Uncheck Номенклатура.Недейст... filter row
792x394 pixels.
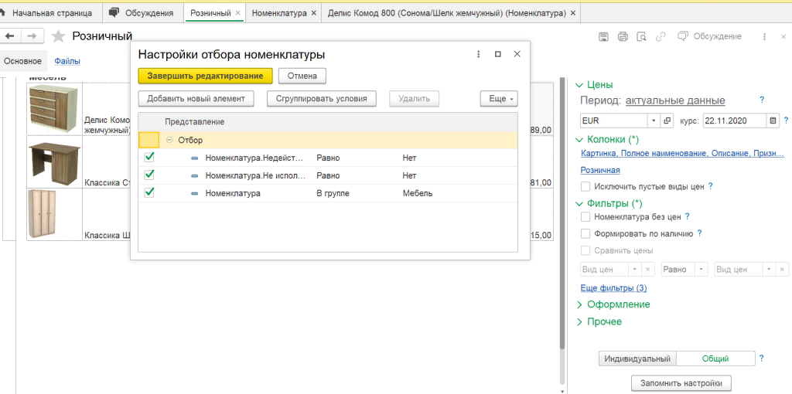click(x=149, y=158)
